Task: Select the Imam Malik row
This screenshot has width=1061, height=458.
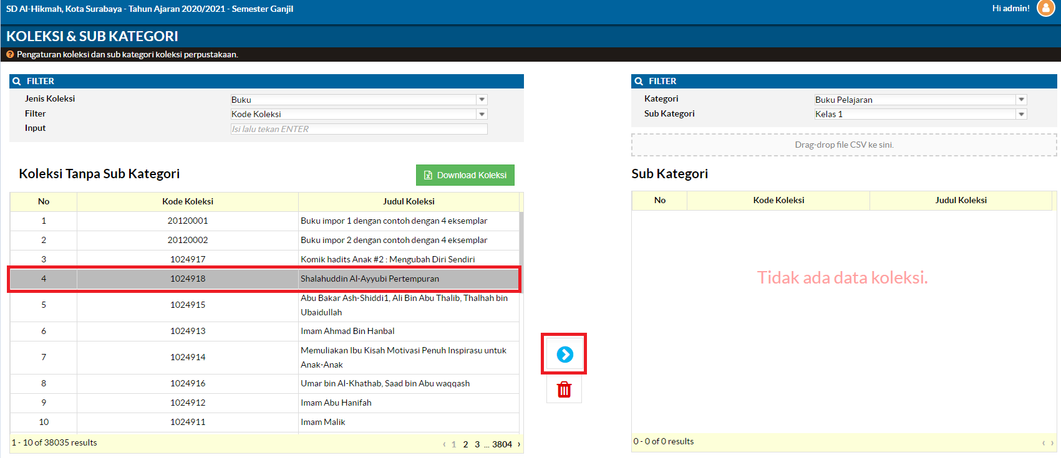Action: 264,422
